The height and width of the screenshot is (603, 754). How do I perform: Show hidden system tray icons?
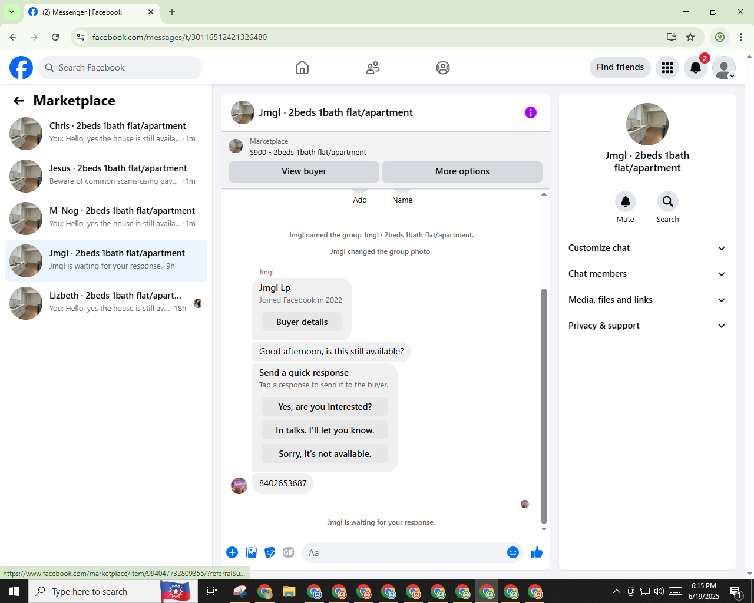coord(616,591)
